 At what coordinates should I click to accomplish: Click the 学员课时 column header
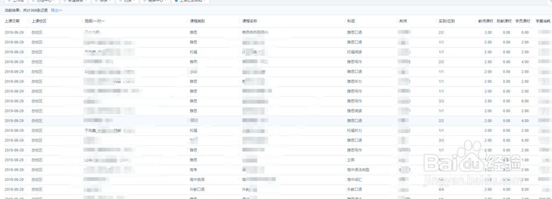click(x=522, y=21)
